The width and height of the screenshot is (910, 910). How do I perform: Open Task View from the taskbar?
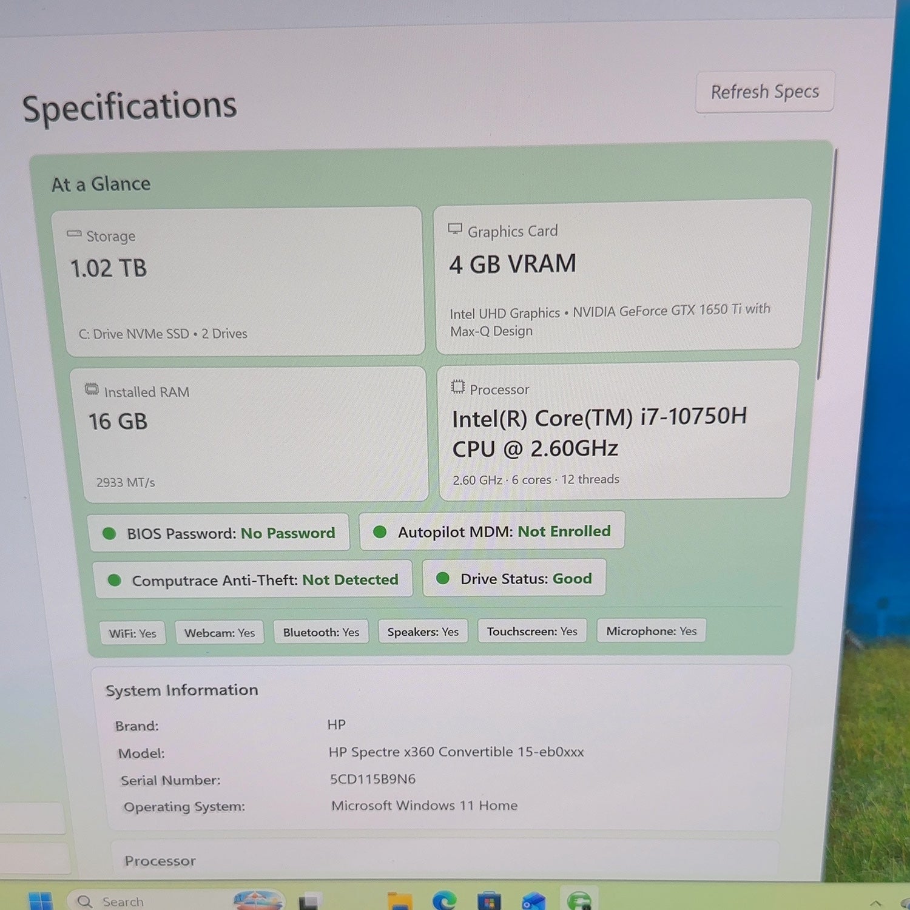point(310,902)
